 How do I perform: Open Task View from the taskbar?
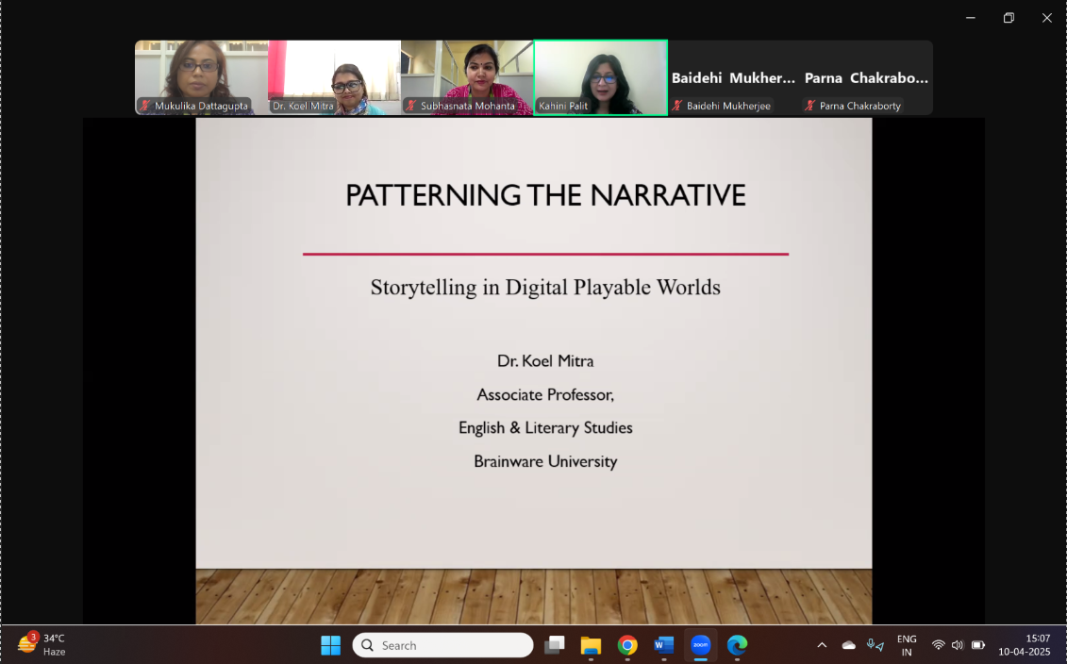point(555,645)
